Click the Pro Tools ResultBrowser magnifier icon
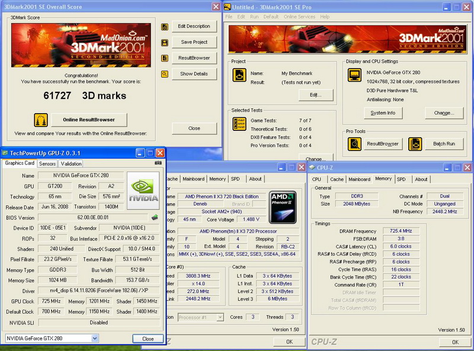 pos(354,144)
